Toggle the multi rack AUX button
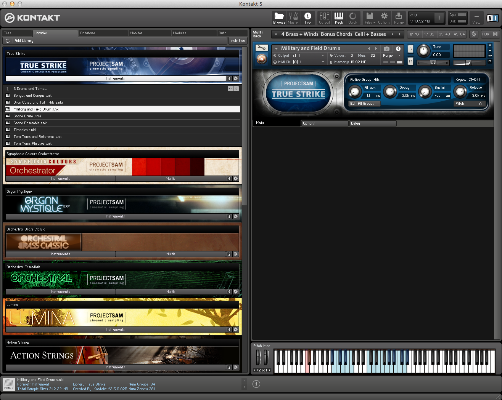The height and width of the screenshot is (400, 502). 486,34
